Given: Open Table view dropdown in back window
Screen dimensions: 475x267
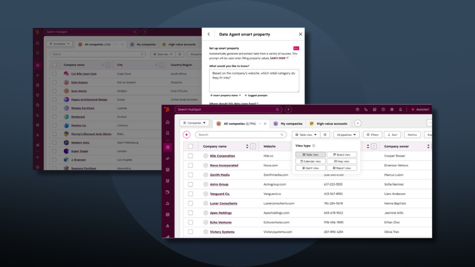Looking at the screenshot, I should click(x=163, y=54).
